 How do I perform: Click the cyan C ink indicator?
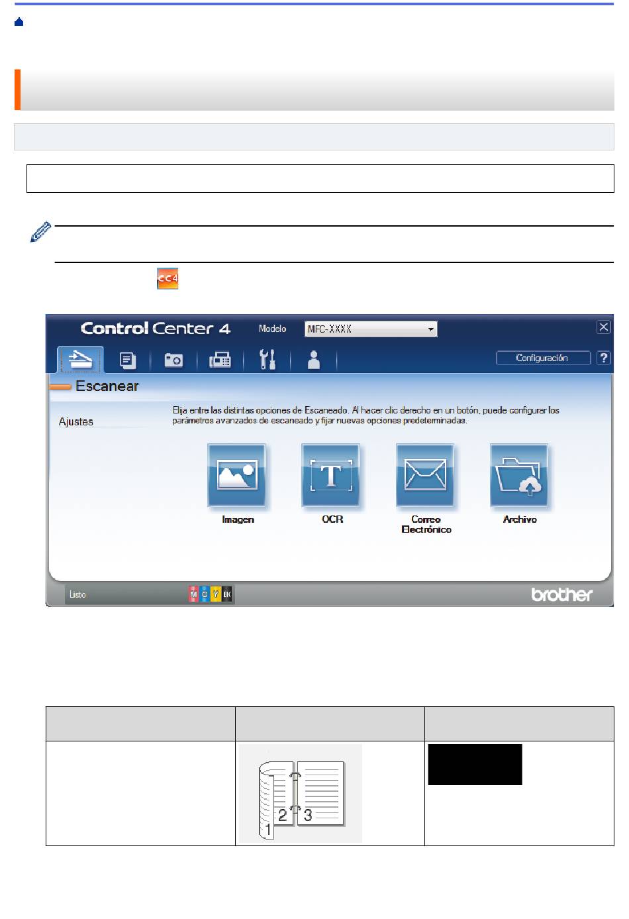[205, 594]
